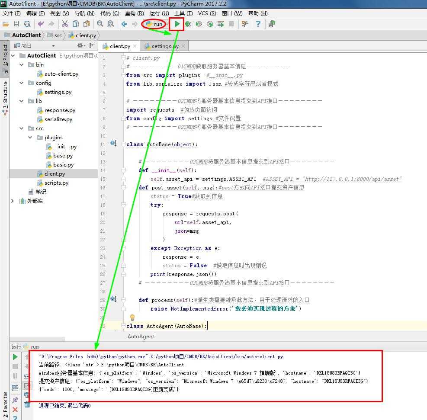The height and width of the screenshot is (420, 427).
Task: Expand the 外部库 node
Action: [13, 201]
